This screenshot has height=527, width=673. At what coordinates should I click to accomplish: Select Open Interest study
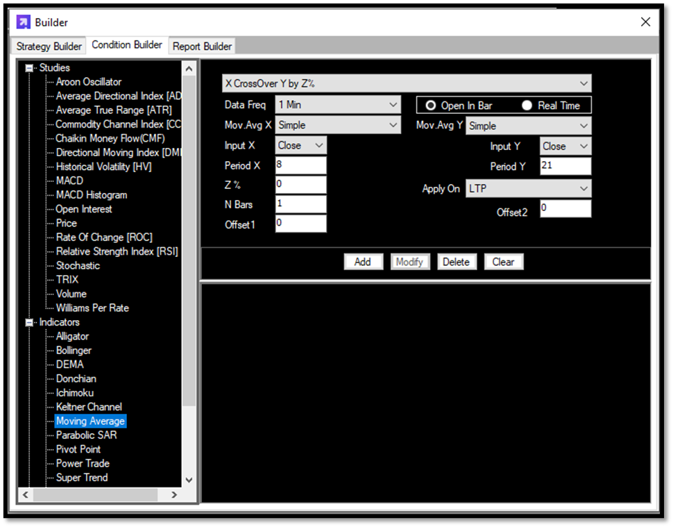[x=84, y=209]
